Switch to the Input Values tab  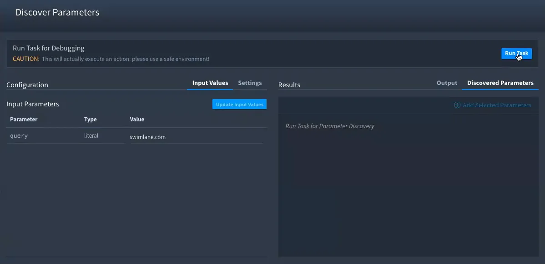coord(210,83)
